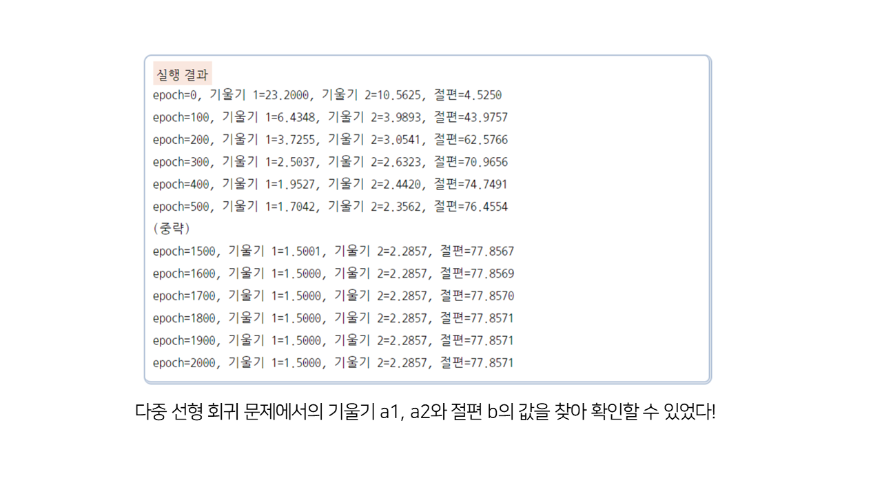Click the epoch=500 output line

pos(330,207)
